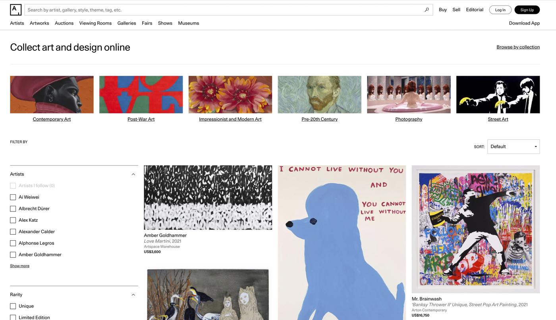The width and height of the screenshot is (556, 320).
Task: Toggle the Amber Goldhammer checkbox
Action: tap(13, 255)
